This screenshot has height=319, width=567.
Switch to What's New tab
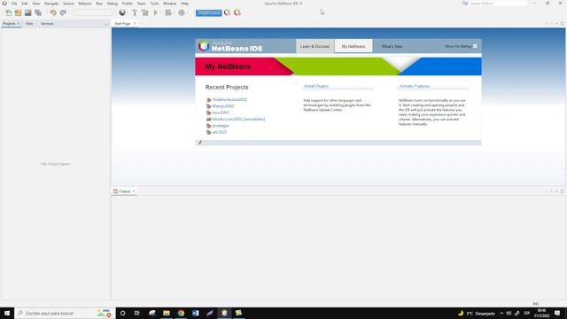(x=392, y=46)
